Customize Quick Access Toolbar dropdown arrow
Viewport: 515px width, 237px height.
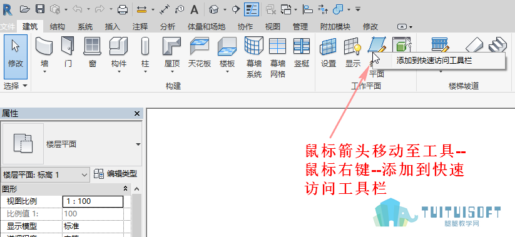coord(358,9)
